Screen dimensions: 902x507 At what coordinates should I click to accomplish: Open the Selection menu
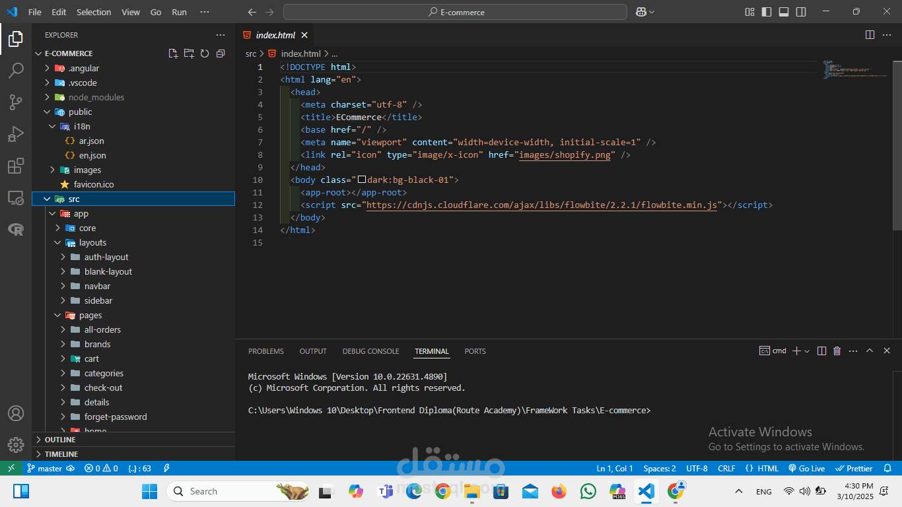point(94,12)
